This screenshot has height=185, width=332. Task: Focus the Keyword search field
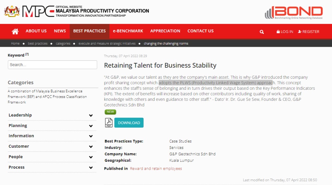pyautogui.click(x=53, y=65)
